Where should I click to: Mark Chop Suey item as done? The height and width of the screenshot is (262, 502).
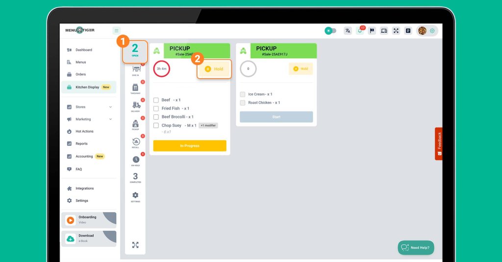(156, 126)
